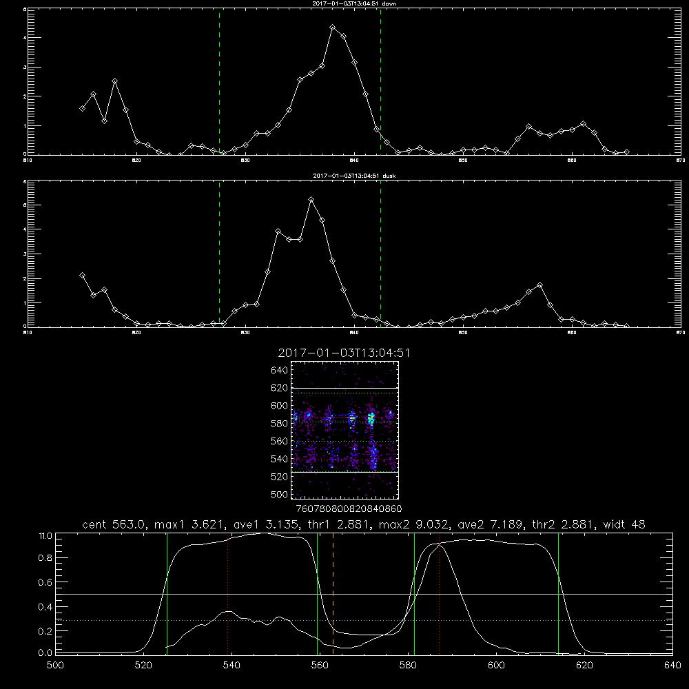This screenshot has height=689, width=689.
Task: Click the 0.0 label on profile y-axis
Action: tap(45, 653)
